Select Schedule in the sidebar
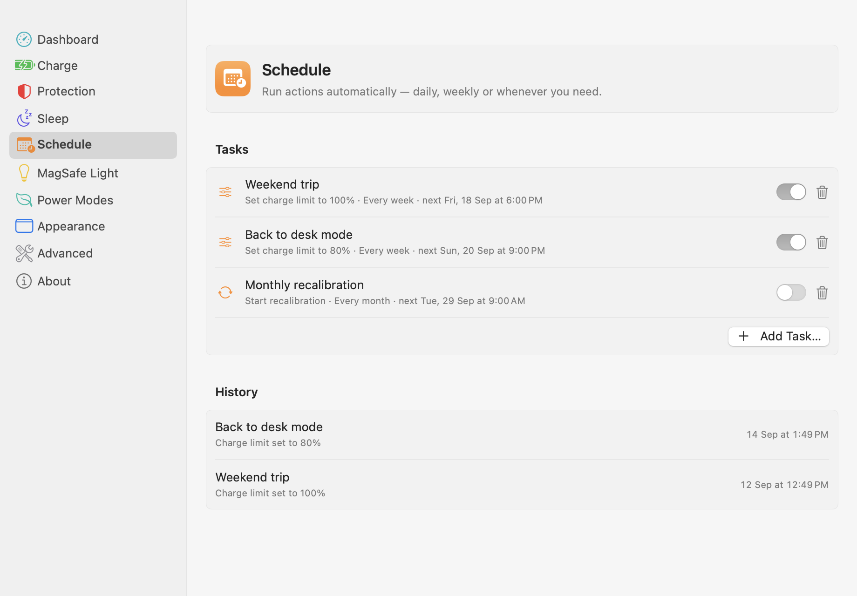 coord(93,145)
